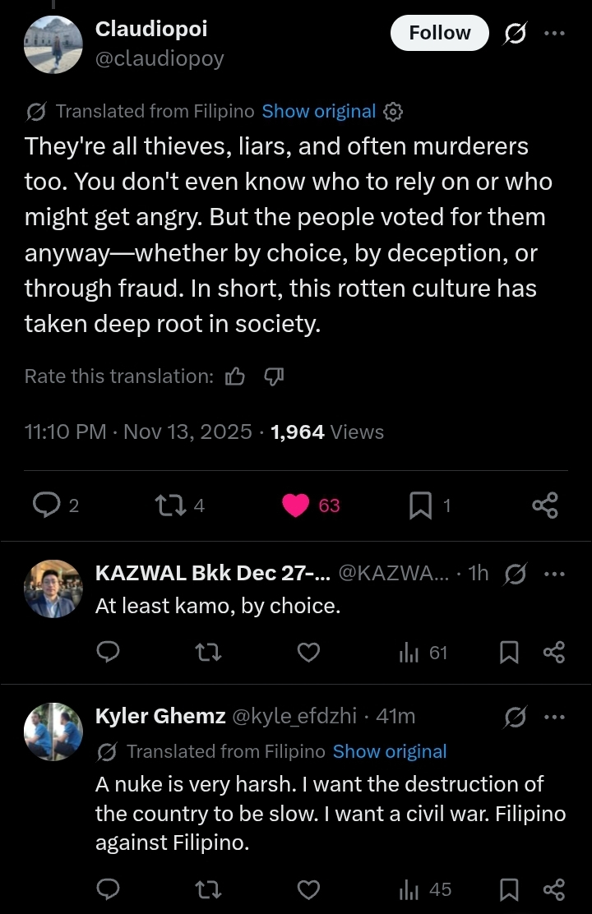The image size is (592, 914).
Task: Open more options for Claudiopoi's post
Action: pyautogui.click(x=555, y=34)
